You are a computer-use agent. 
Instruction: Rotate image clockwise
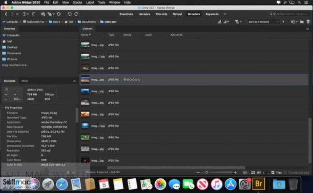[76, 14]
